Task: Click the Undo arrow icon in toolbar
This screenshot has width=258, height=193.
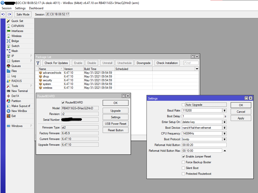Action: pos(3,14)
